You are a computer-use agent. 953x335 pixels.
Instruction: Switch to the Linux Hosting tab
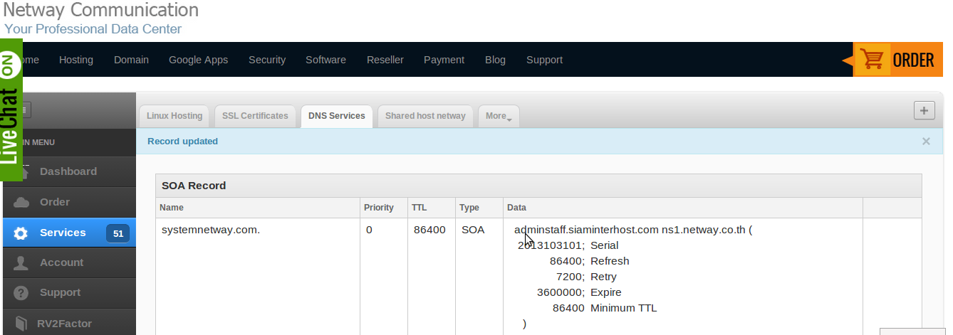click(x=175, y=116)
